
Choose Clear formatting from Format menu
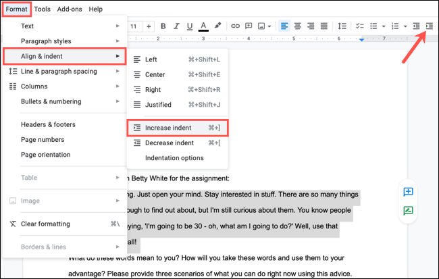tap(64, 224)
